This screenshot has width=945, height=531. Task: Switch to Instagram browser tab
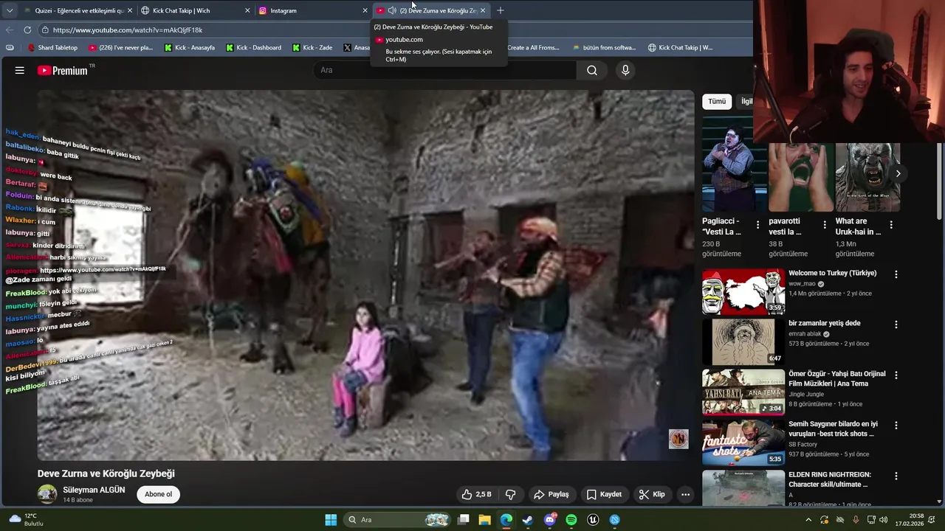[313, 10]
